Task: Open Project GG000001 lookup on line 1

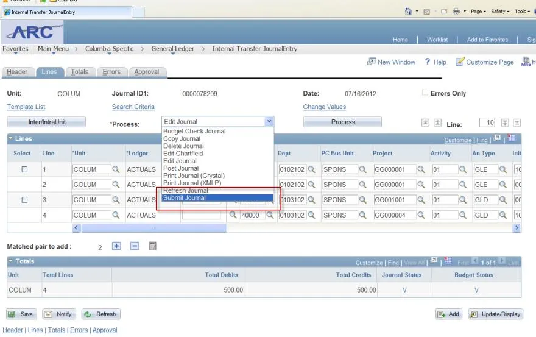Action: 421,169
